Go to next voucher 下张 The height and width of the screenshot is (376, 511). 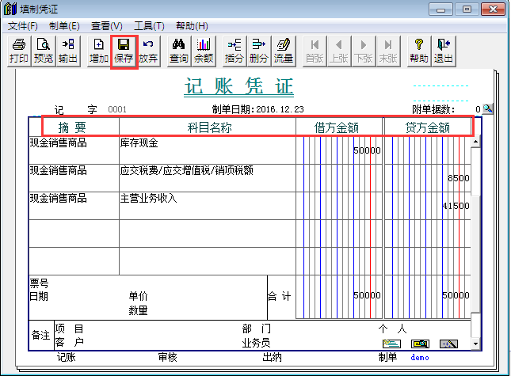click(364, 51)
